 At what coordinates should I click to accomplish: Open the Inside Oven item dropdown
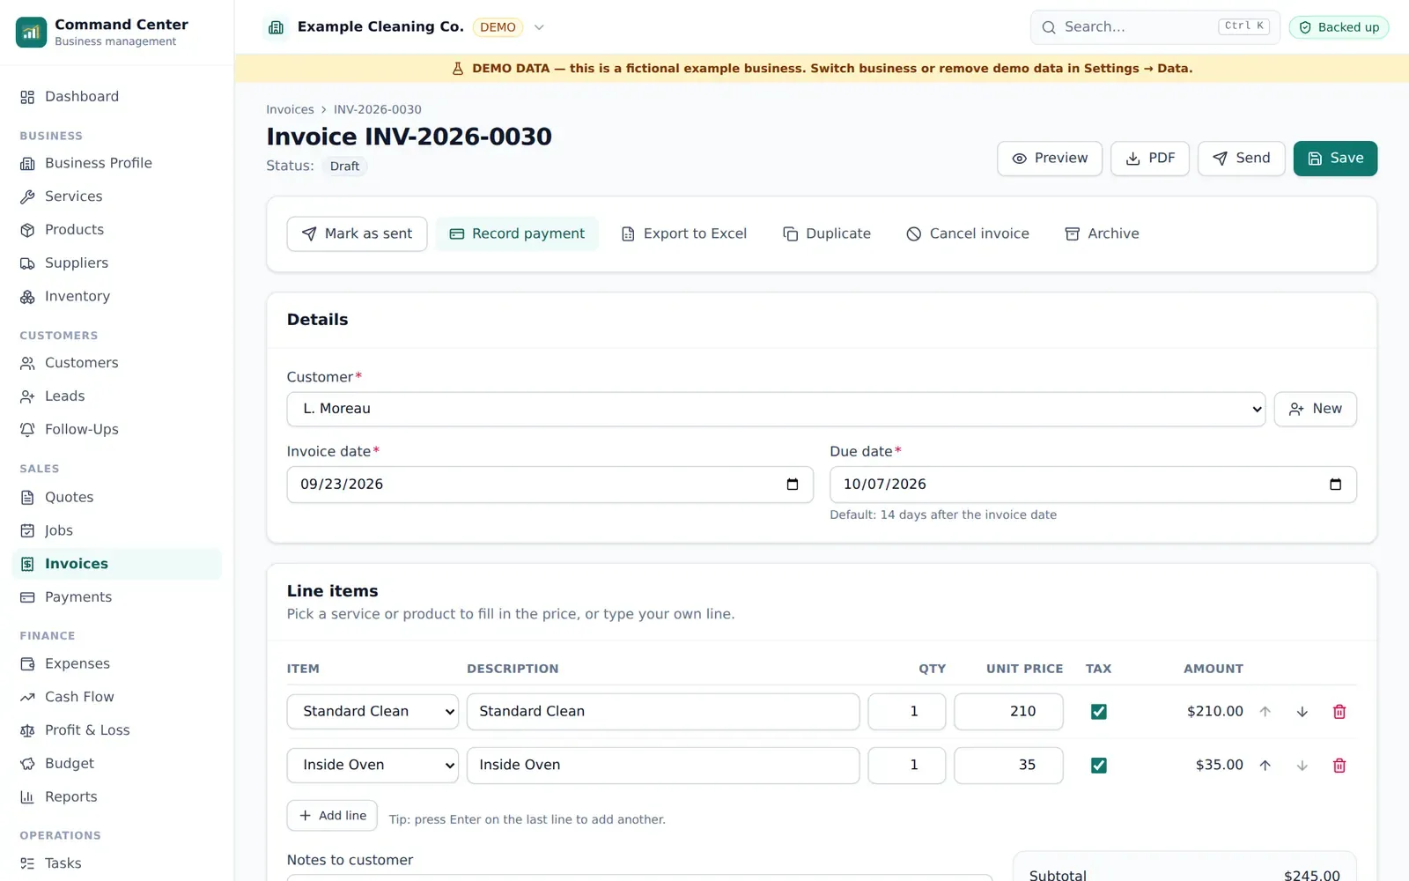[373, 766]
